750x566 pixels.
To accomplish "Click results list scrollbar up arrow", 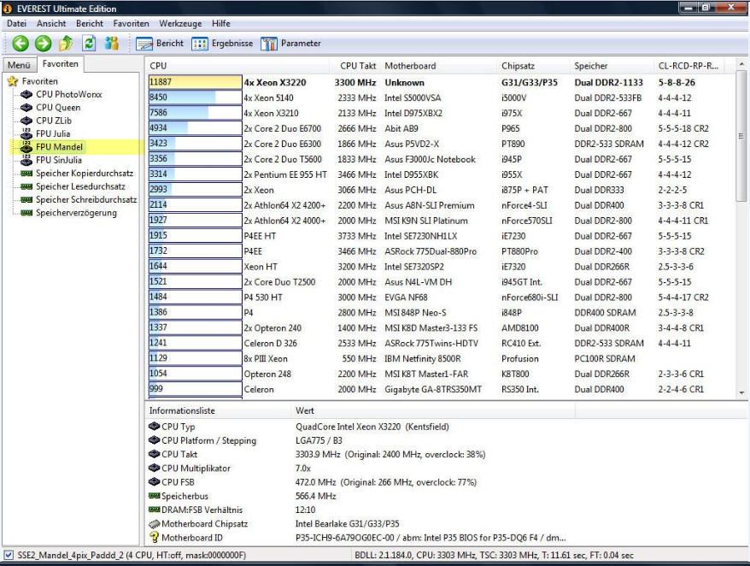I will pyautogui.click(x=741, y=64).
